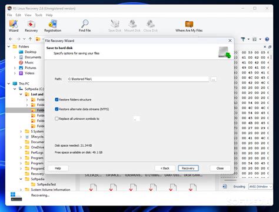Click the blue help question icon
This screenshot has width=279, height=212.
click(267, 39)
